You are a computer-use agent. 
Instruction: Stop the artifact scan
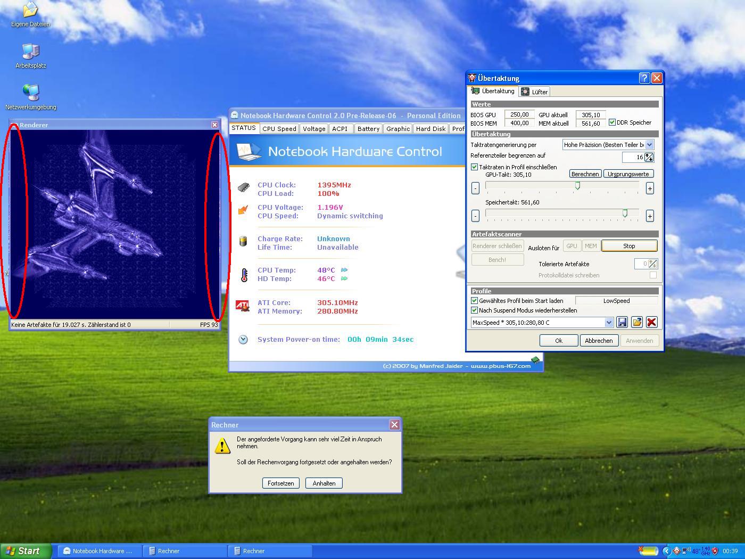pyautogui.click(x=629, y=246)
